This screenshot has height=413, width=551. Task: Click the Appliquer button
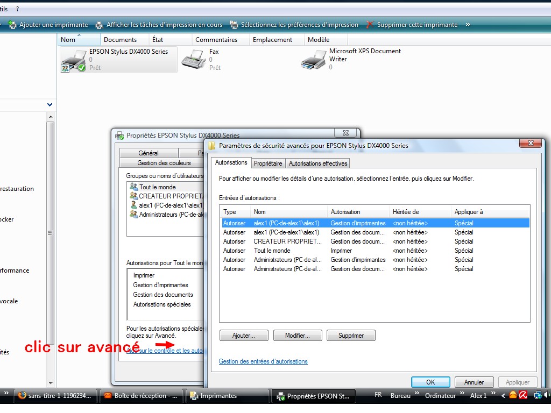517,382
